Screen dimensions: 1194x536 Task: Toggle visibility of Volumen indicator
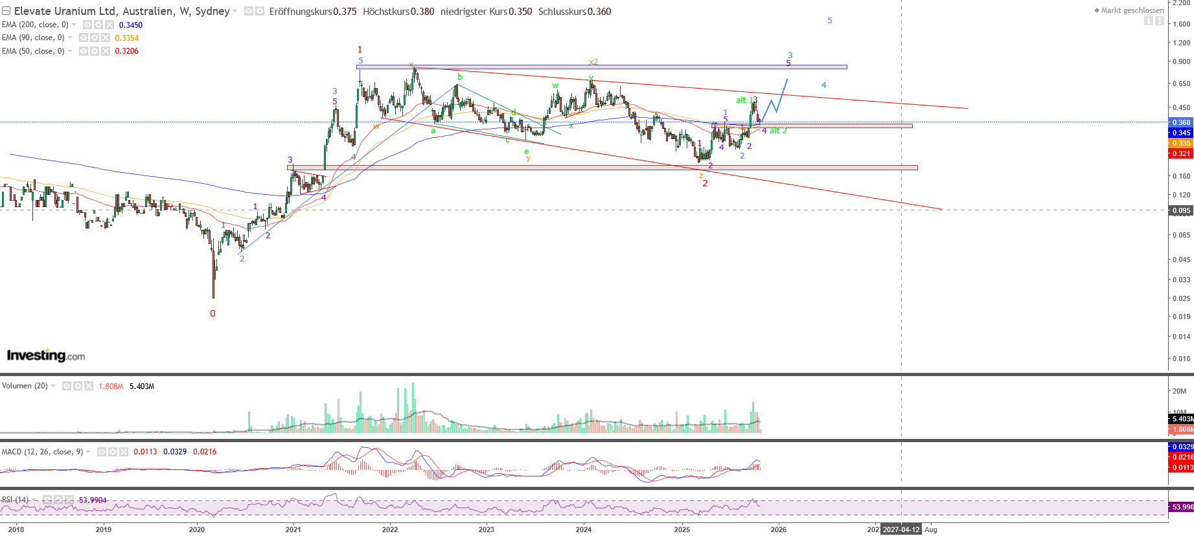tap(67, 386)
